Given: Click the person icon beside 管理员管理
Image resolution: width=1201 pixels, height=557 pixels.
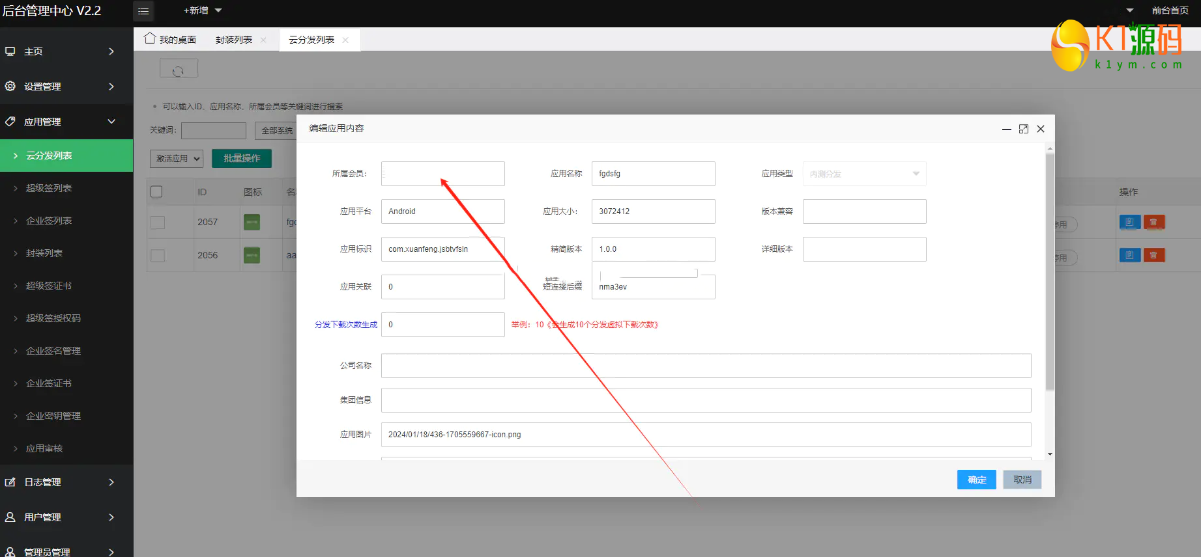Looking at the screenshot, I should [x=10, y=552].
